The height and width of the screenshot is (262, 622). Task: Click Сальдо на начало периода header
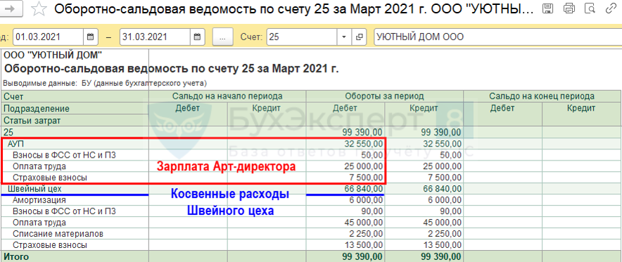[x=227, y=96]
